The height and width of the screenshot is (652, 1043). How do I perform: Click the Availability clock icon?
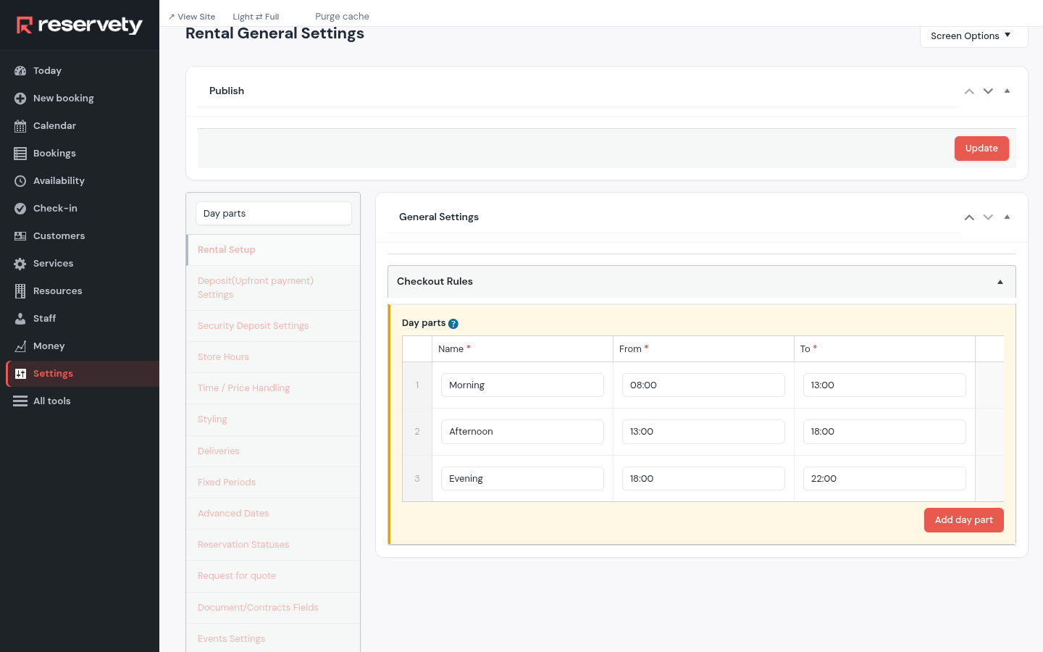(20, 181)
